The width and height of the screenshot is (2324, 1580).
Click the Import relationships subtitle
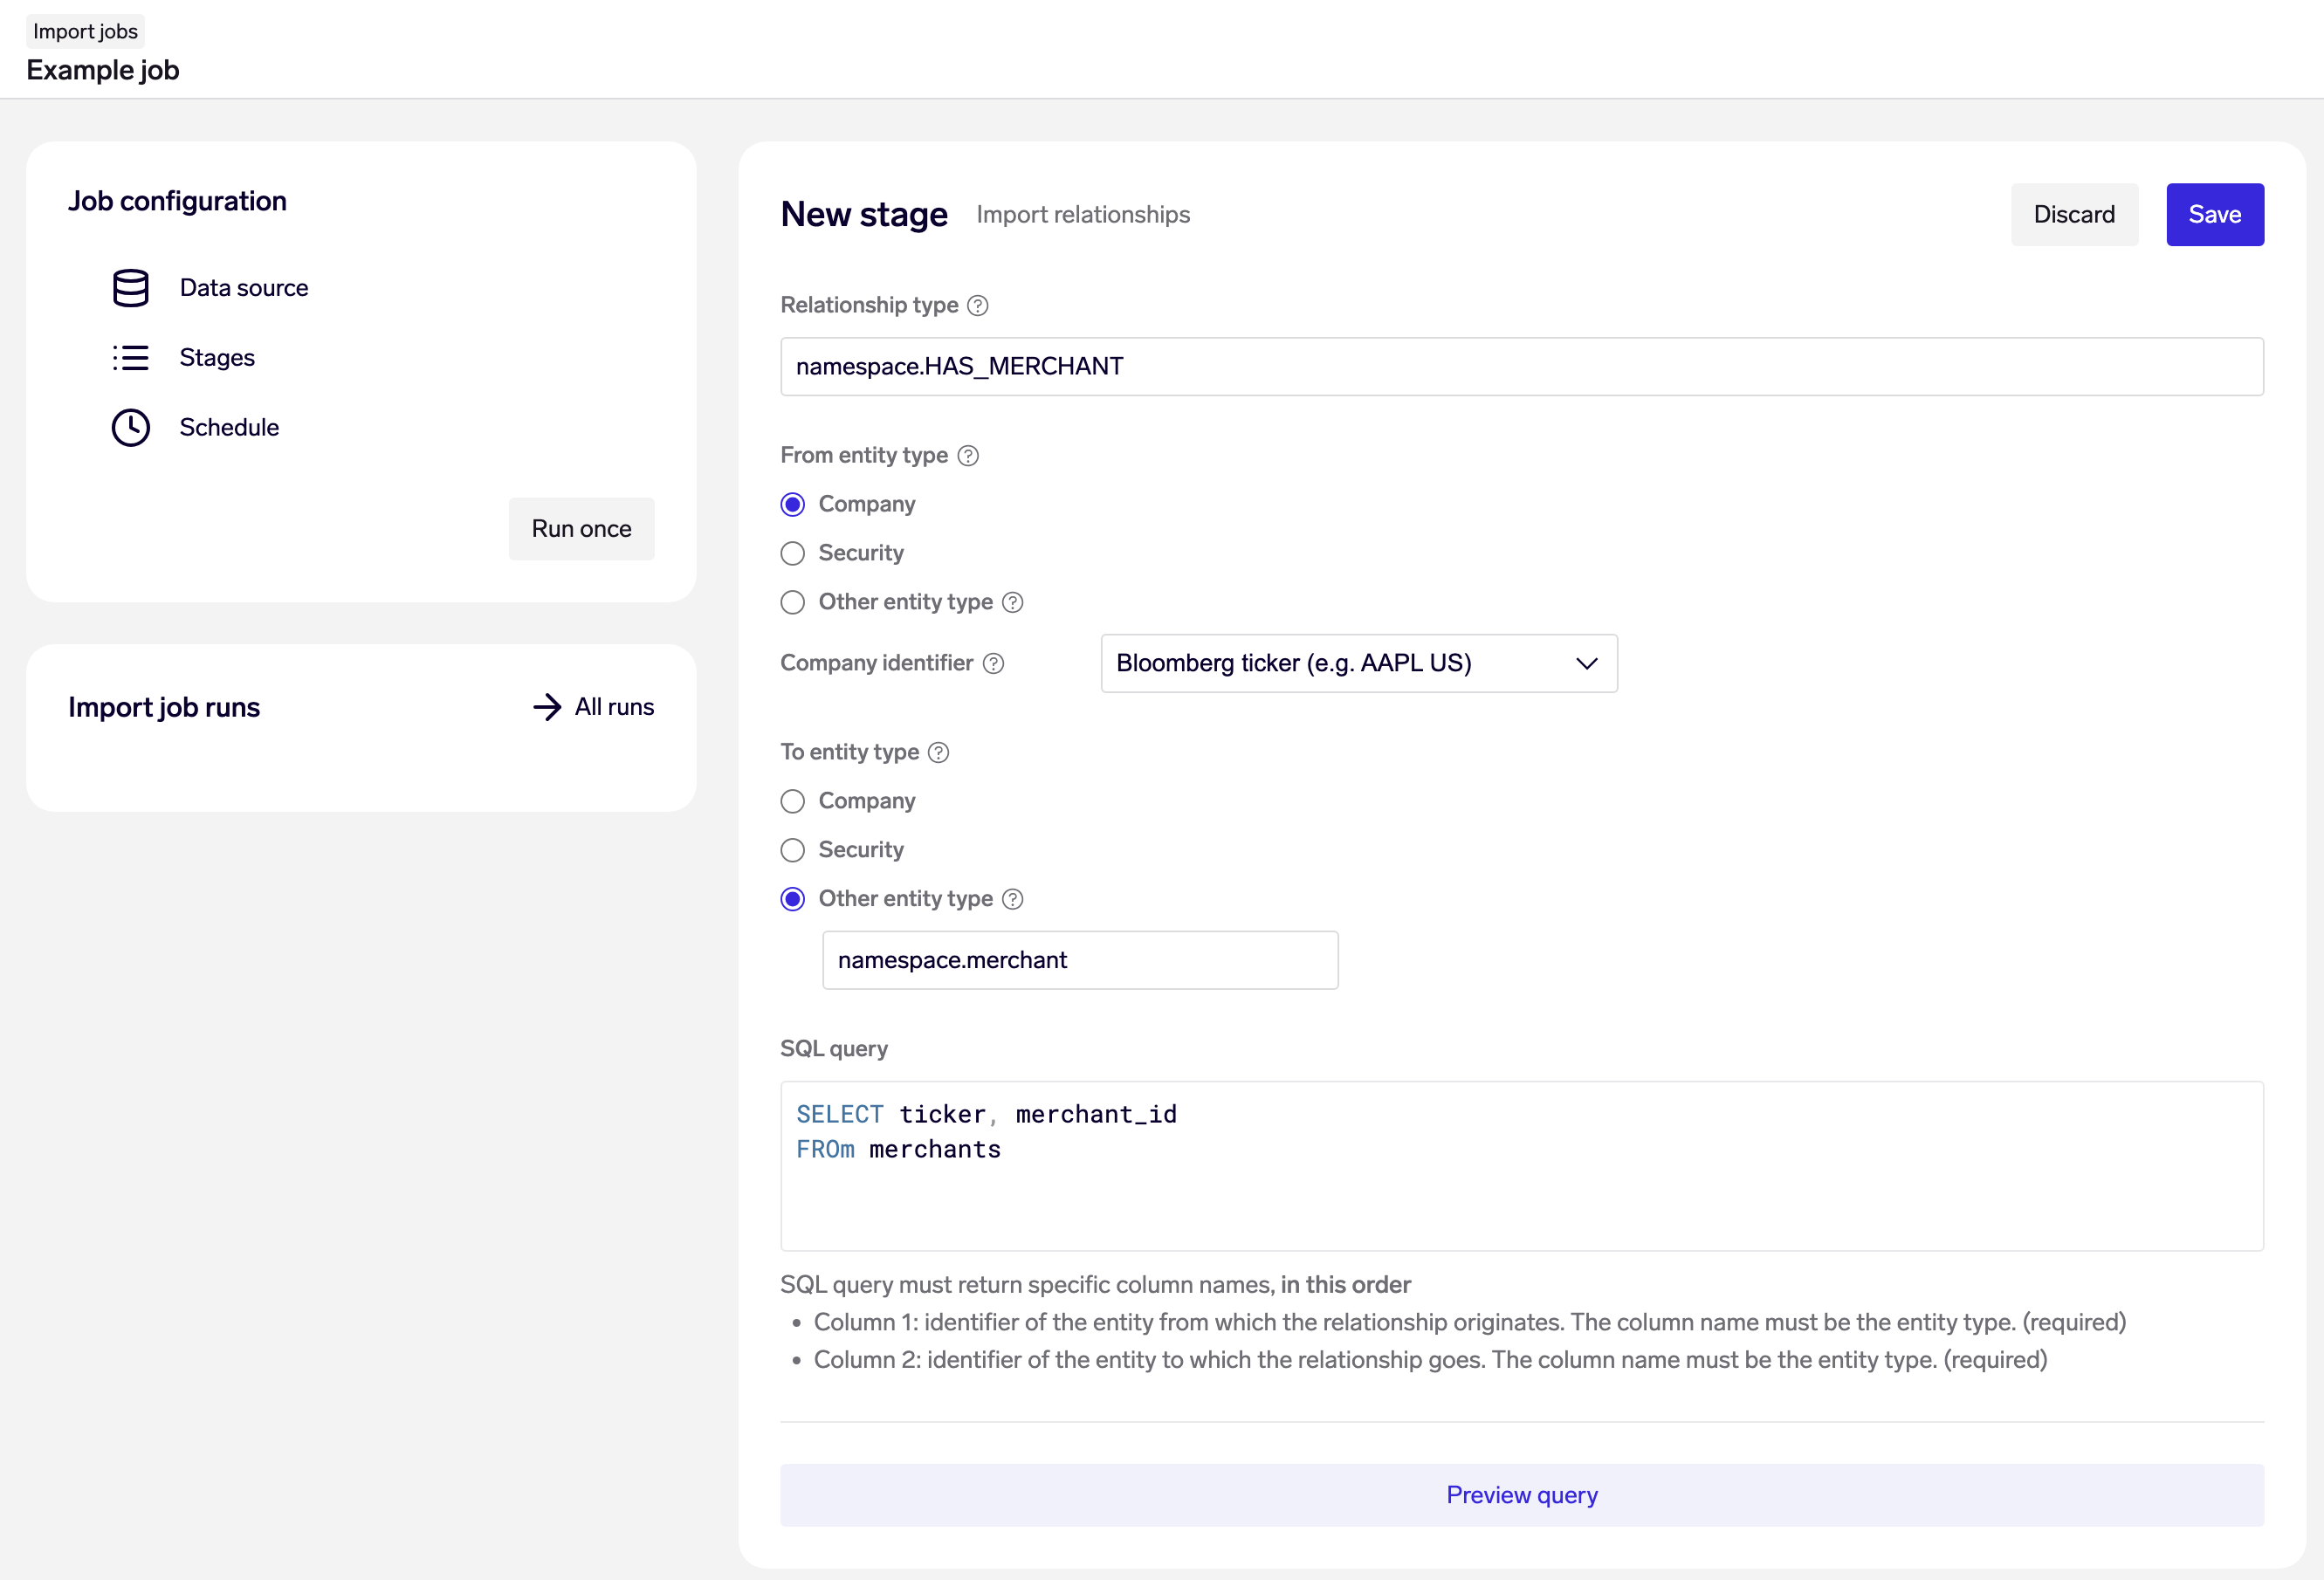(1083, 214)
